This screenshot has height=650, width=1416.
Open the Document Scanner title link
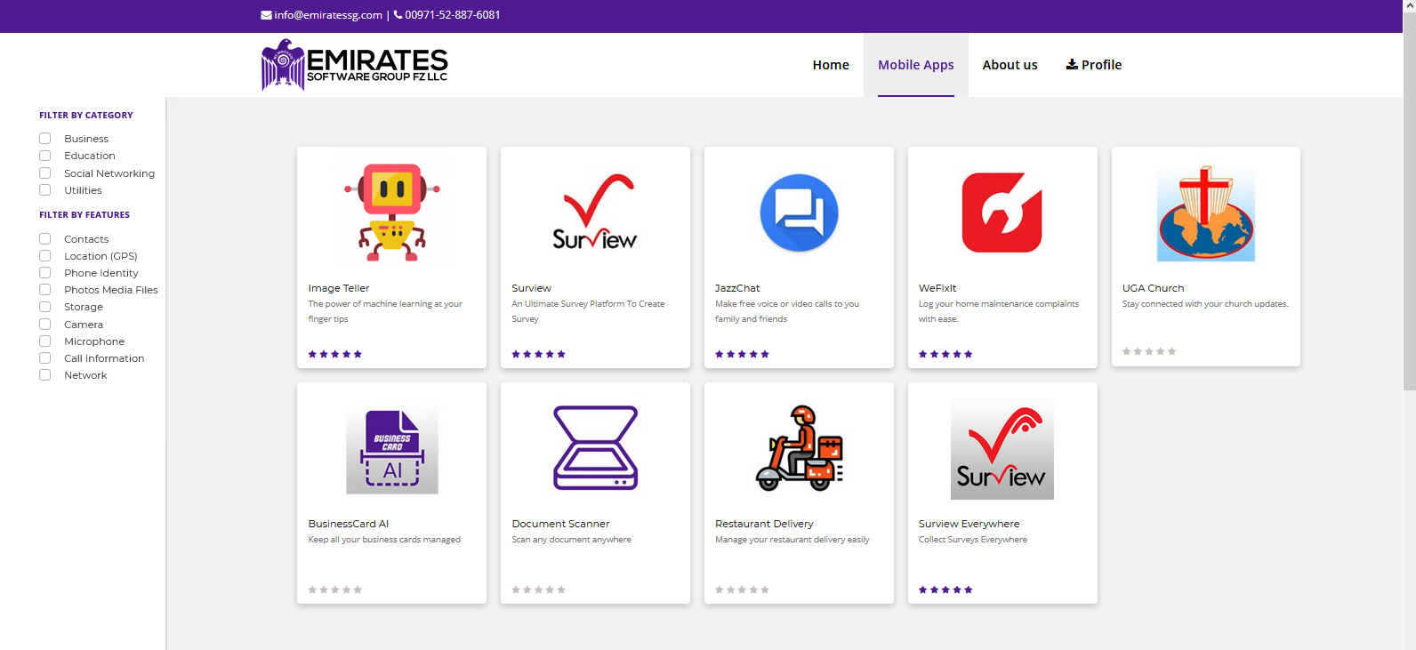[560, 524]
